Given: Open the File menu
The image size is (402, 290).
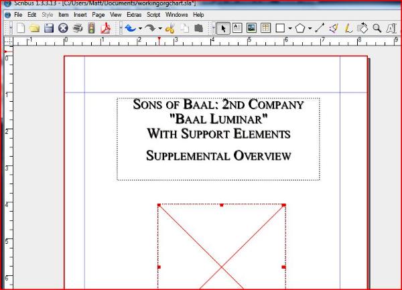Looking at the screenshot, I should [x=18, y=15].
